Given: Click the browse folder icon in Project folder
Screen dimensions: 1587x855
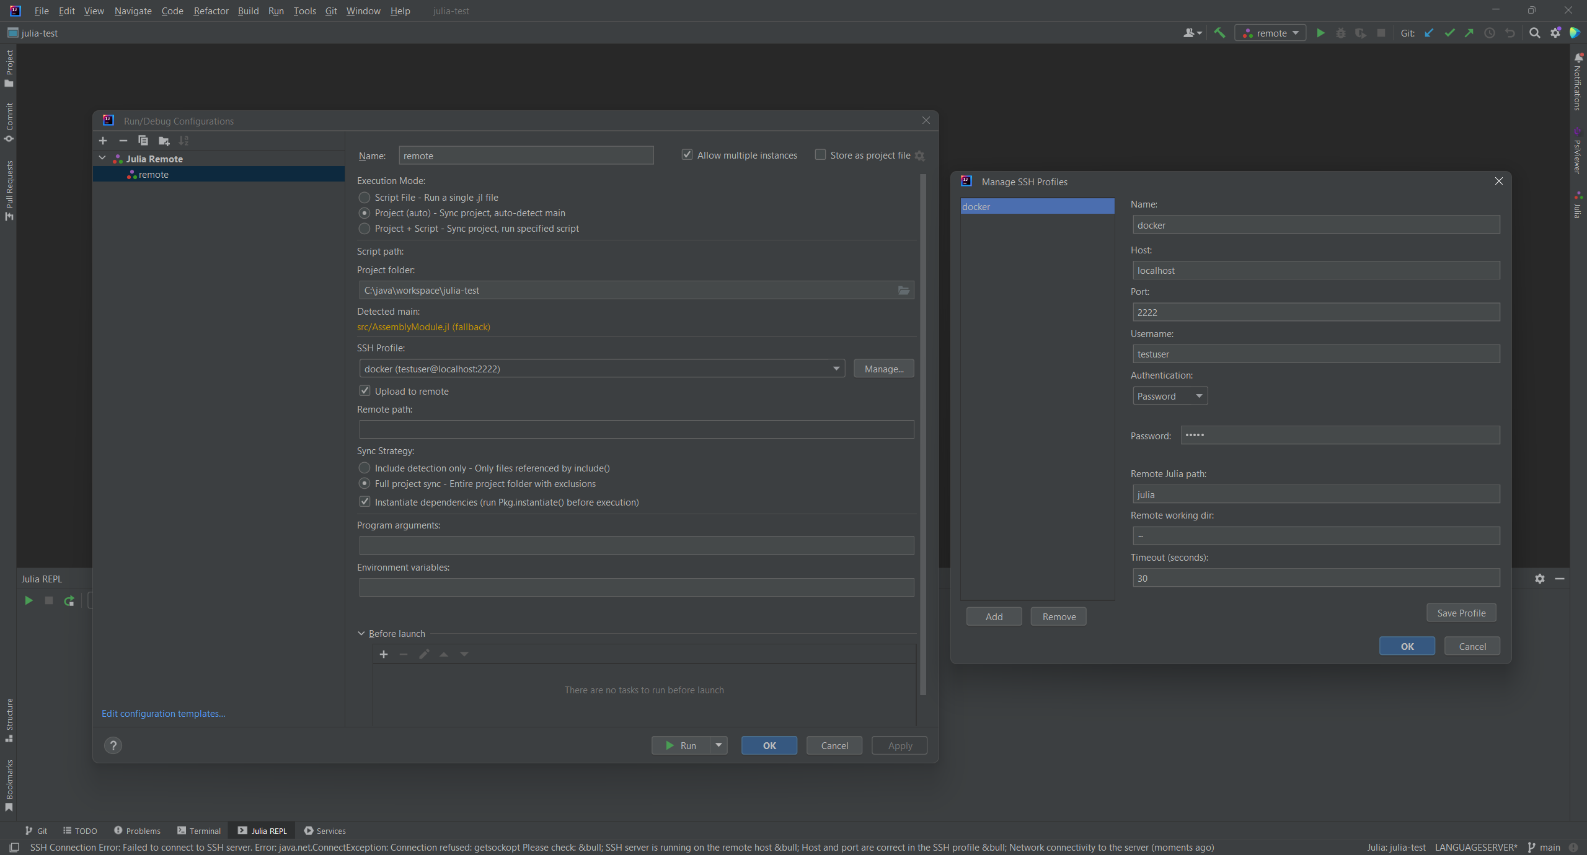Looking at the screenshot, I should pyautogui.click(x=904, y=290).
